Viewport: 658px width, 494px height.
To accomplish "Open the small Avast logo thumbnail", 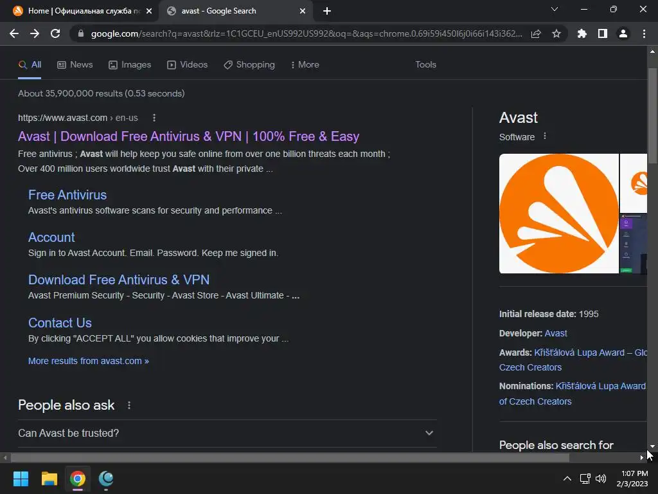I will click(x=634, y=183).
